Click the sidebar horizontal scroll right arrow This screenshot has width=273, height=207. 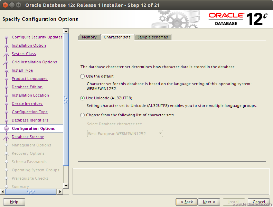(x=60, y=192)
